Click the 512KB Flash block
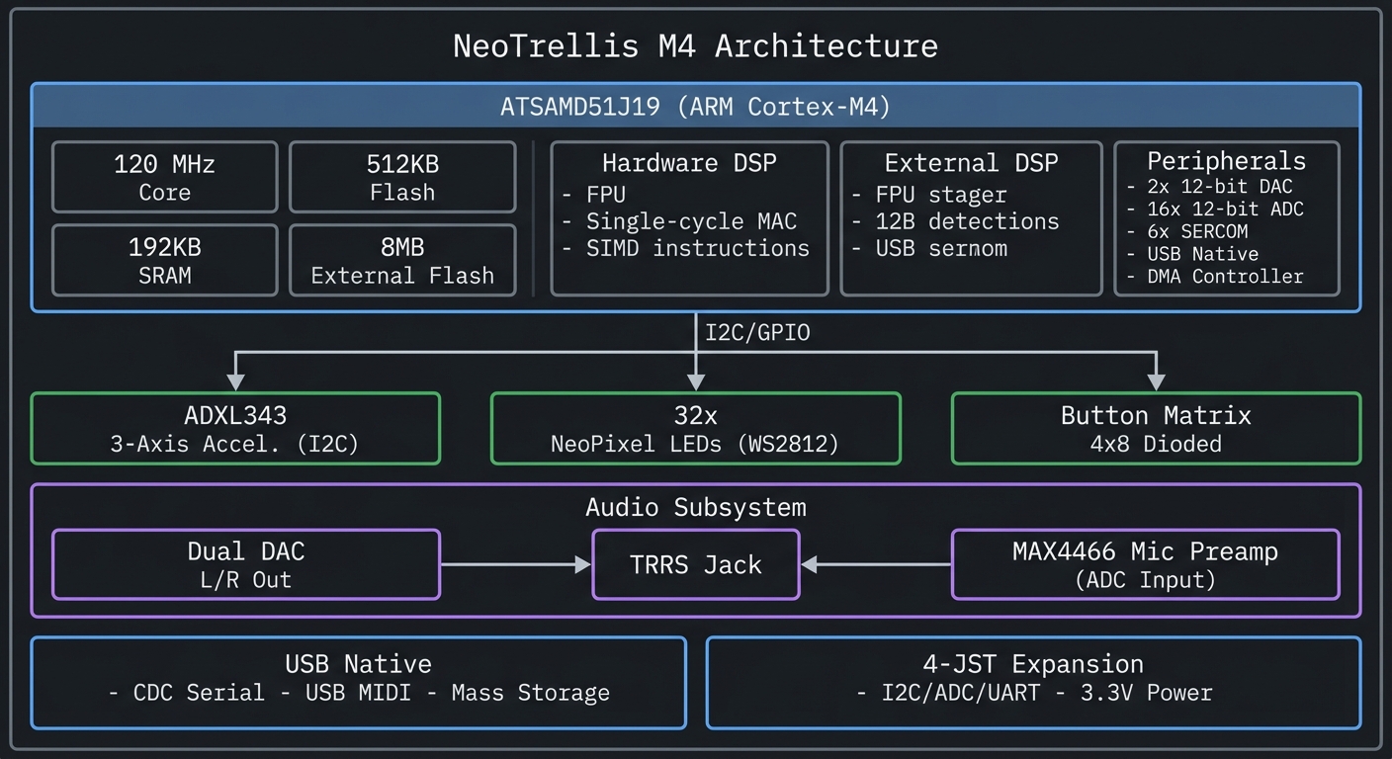 [401, 177]
